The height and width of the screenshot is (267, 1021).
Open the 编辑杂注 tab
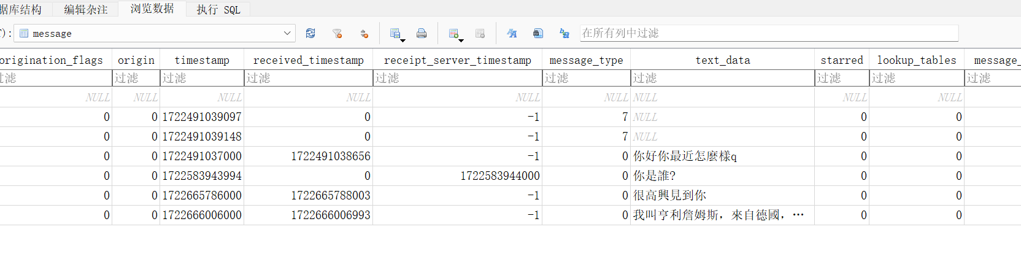pyautogui.click(x=86, y=9)
